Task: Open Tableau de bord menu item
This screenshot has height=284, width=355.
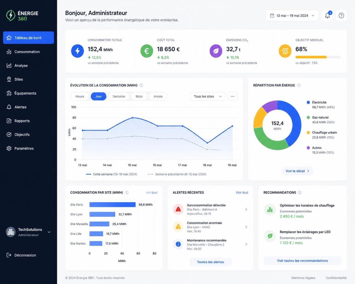Action: (28, 38)
